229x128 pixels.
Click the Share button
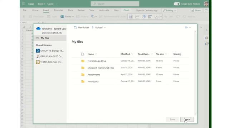click(196, 10)
